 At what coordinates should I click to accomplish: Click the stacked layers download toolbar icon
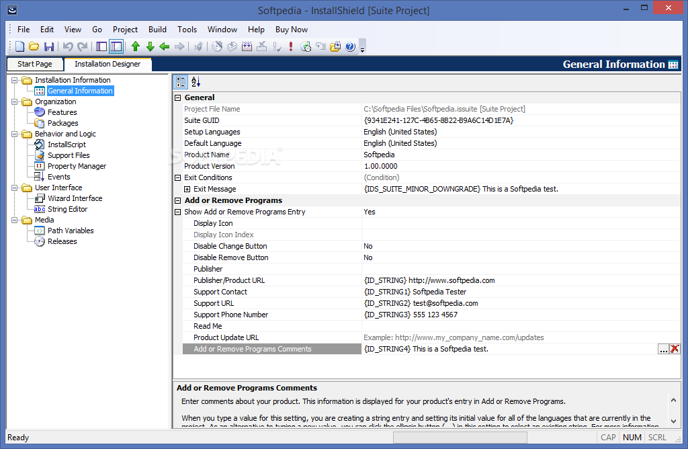232,46
